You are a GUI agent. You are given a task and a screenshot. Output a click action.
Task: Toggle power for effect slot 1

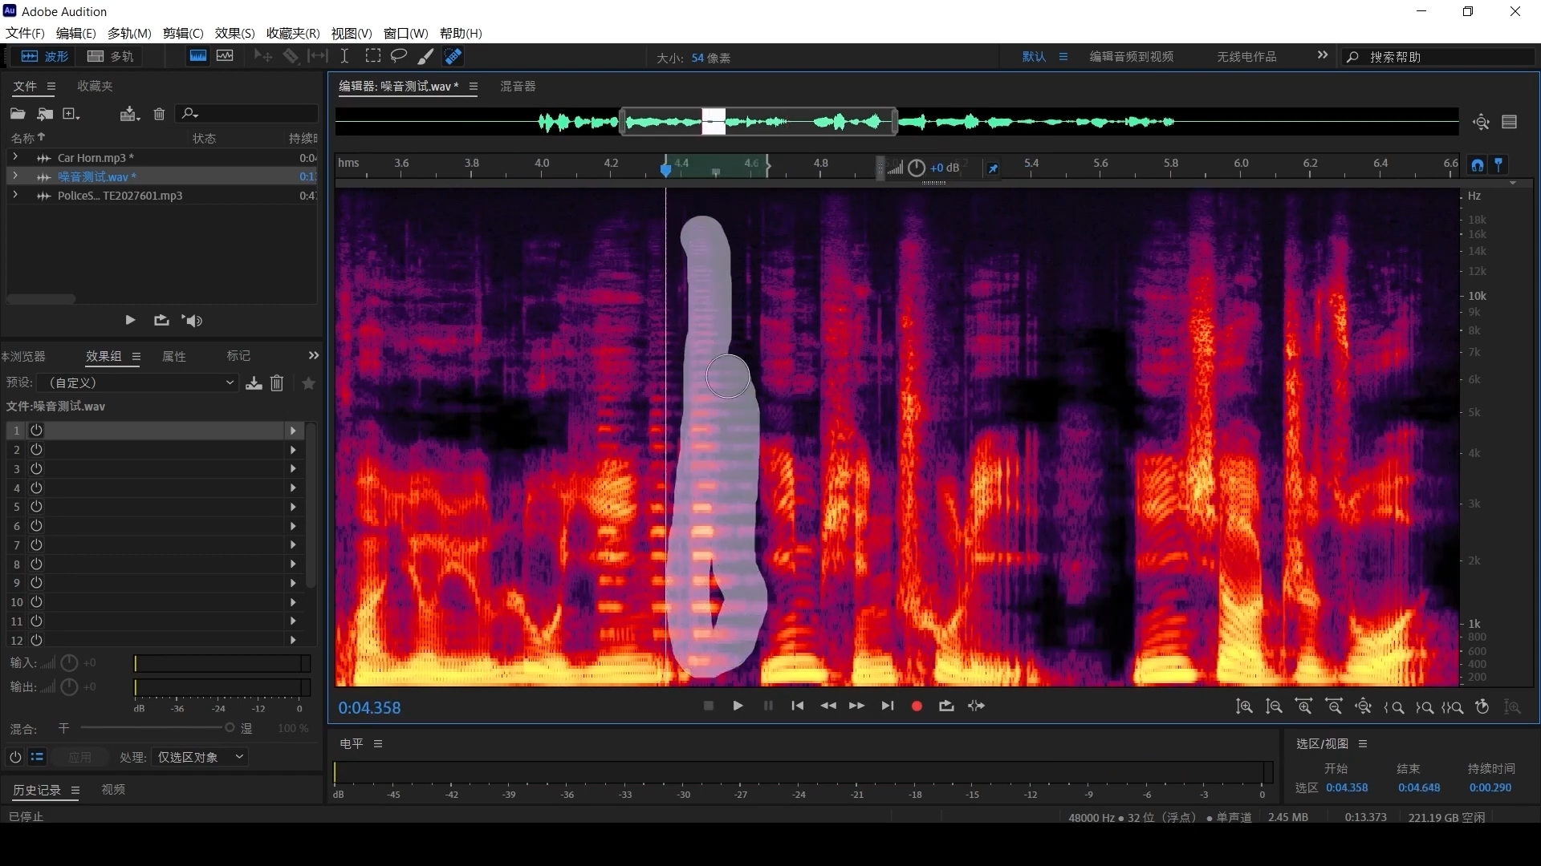(36, 431)
